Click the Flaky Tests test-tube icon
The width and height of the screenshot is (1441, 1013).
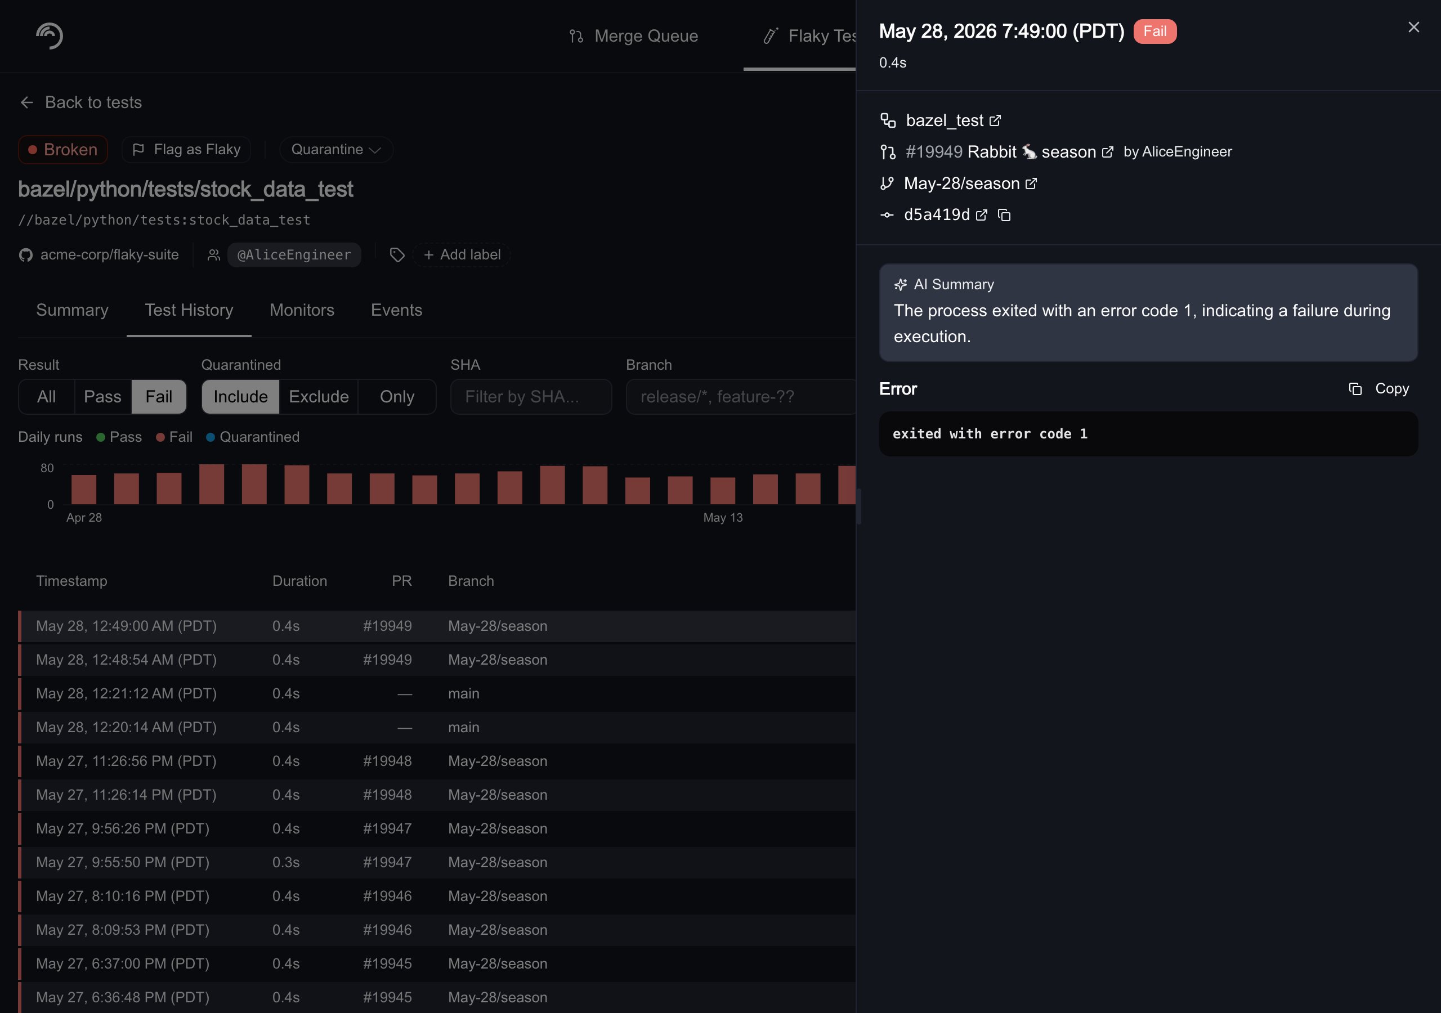(771, 37)
